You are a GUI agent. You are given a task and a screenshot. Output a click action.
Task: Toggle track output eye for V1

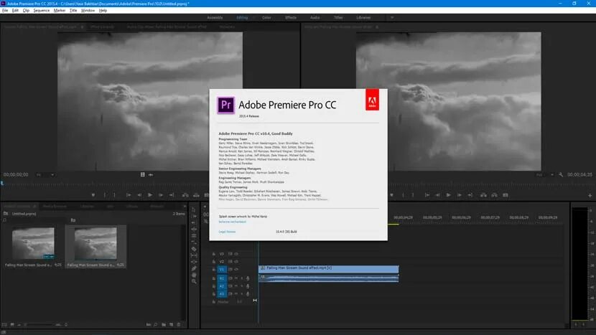(x=236, y=269)
